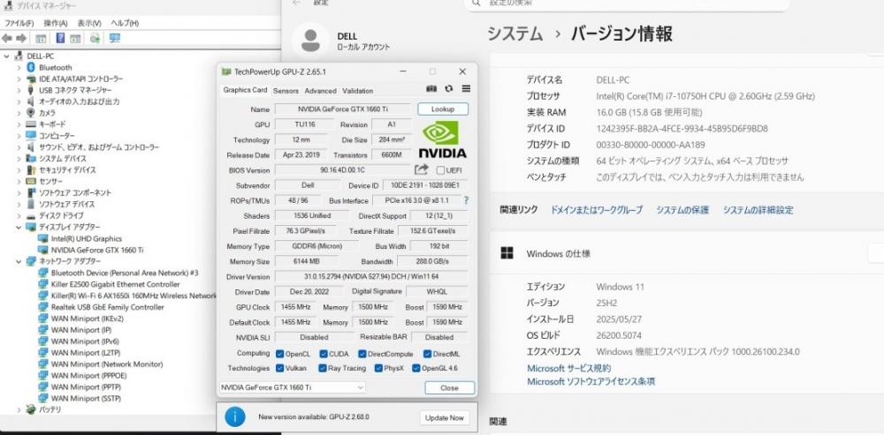Screen dimensions: 884x435
Task: Click the disk drive (ディスク ドライブ) icon
Action: click(x=31, y=215)
